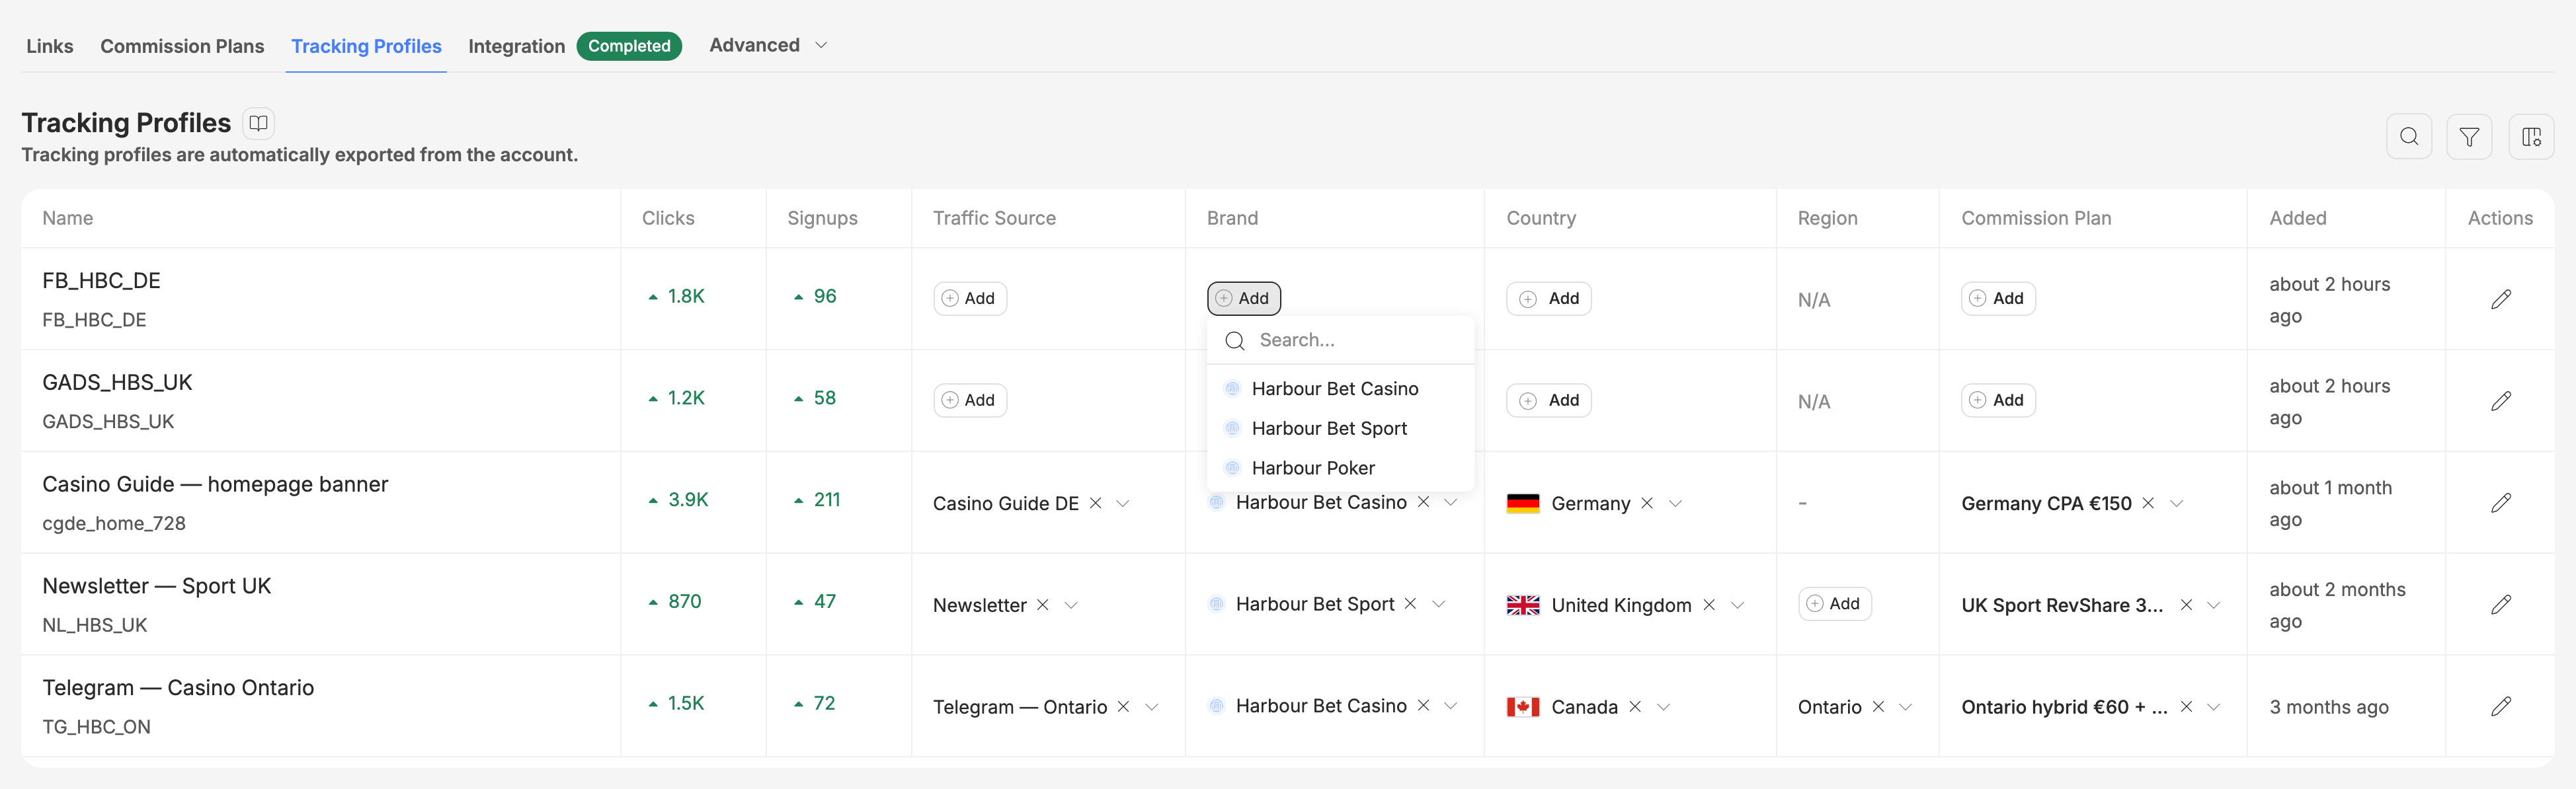Edit GADS_HBS_UK with the pencil icon
Screen dimensions: 2576x789
[2500, 401]
